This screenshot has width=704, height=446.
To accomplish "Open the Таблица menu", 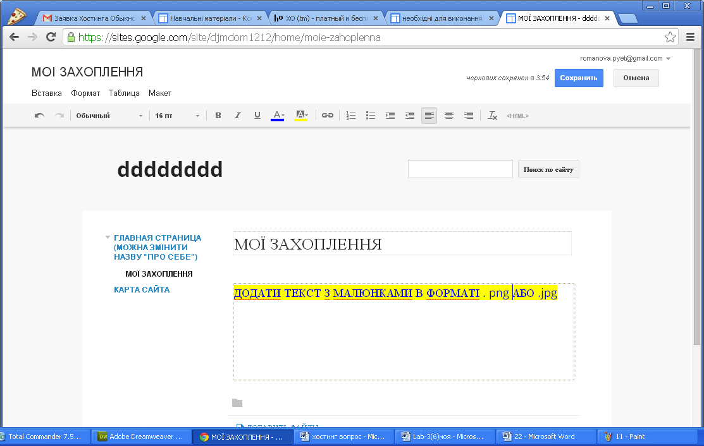I will click(124, 93).
